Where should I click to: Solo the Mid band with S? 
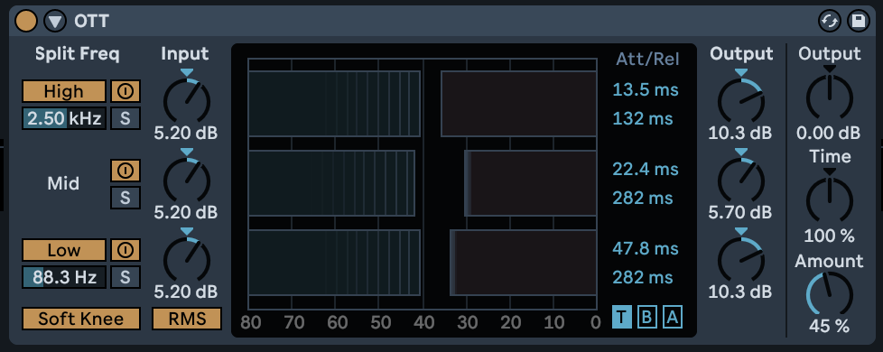pyautogui.click(x=125, y=198)
